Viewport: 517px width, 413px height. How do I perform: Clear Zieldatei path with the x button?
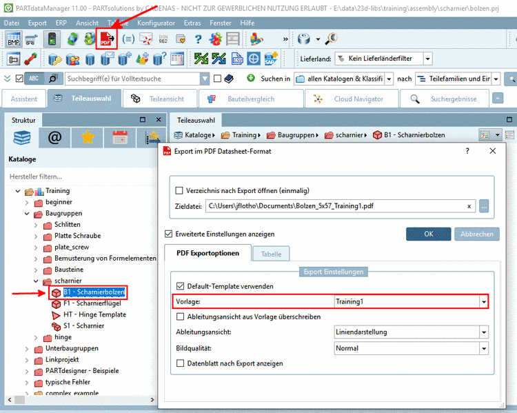(x=469, y=207)
